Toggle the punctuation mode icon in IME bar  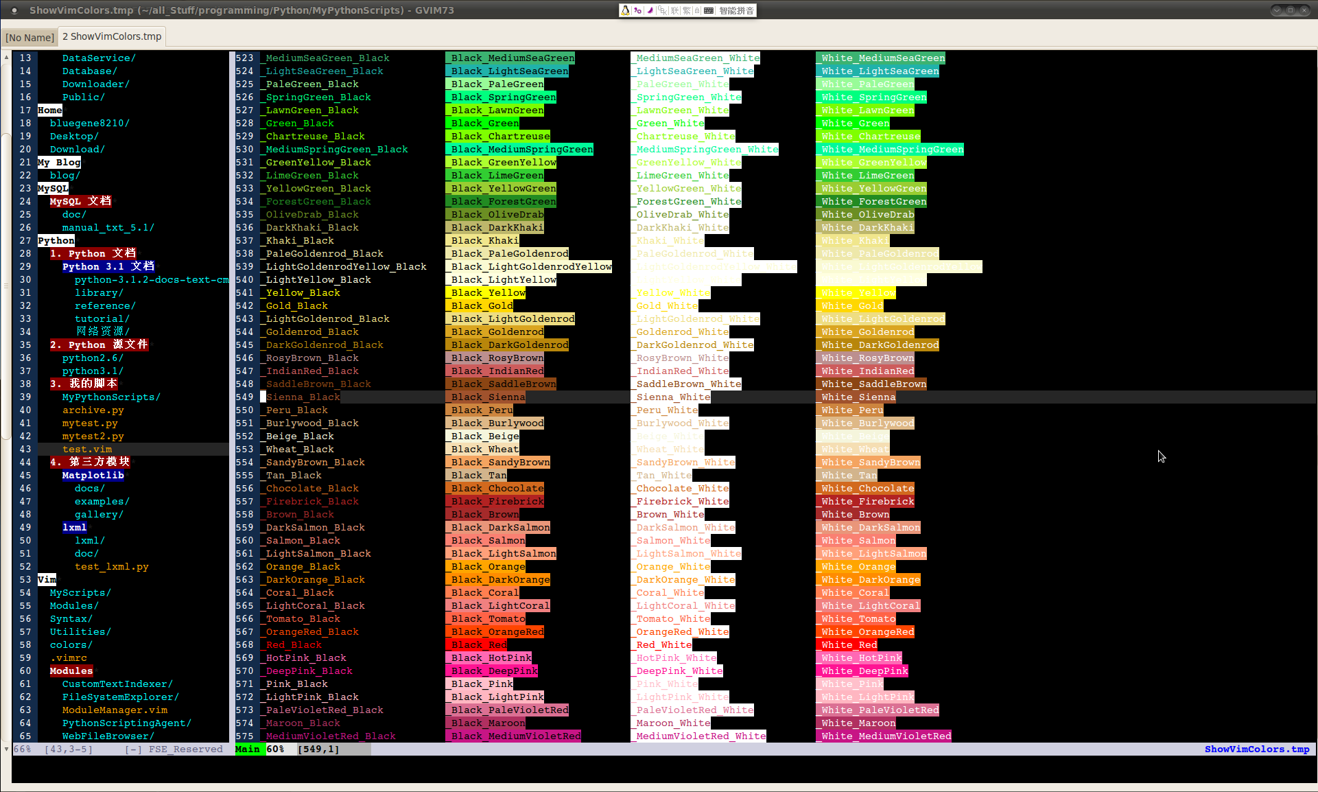(x=637, y=10)
